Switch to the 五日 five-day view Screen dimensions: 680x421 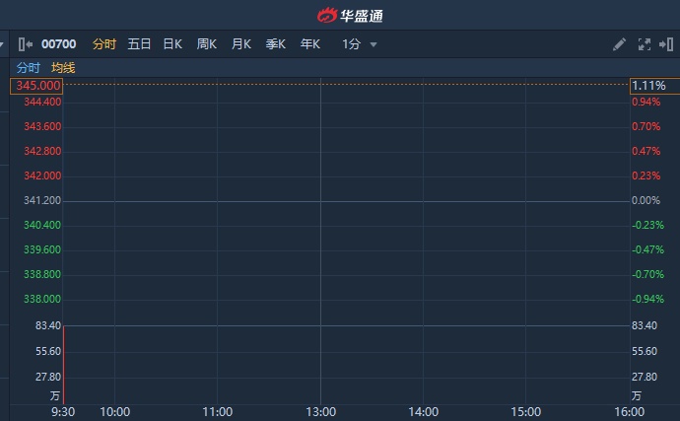click(x=139, y=43)
